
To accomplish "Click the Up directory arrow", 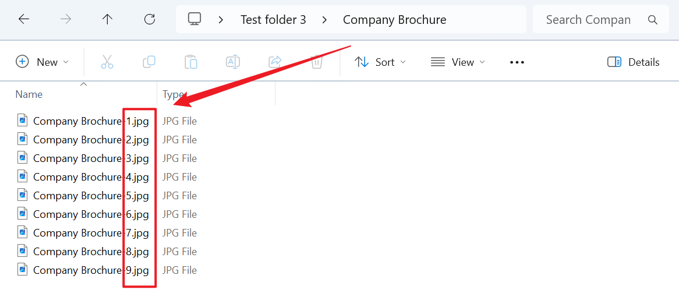I will click(x=107, y=19).
